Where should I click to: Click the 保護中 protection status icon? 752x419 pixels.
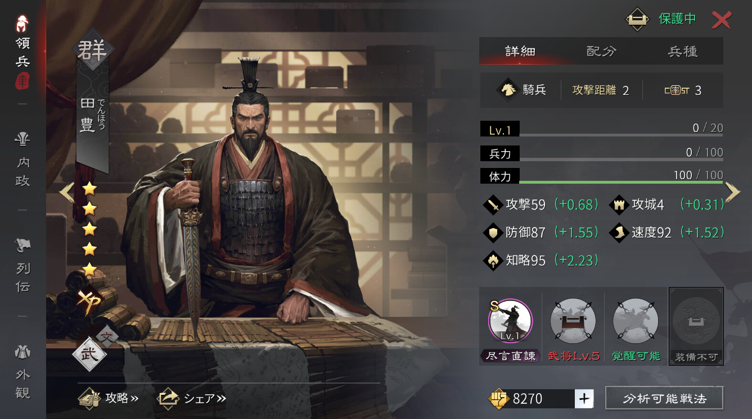point(637,20)
